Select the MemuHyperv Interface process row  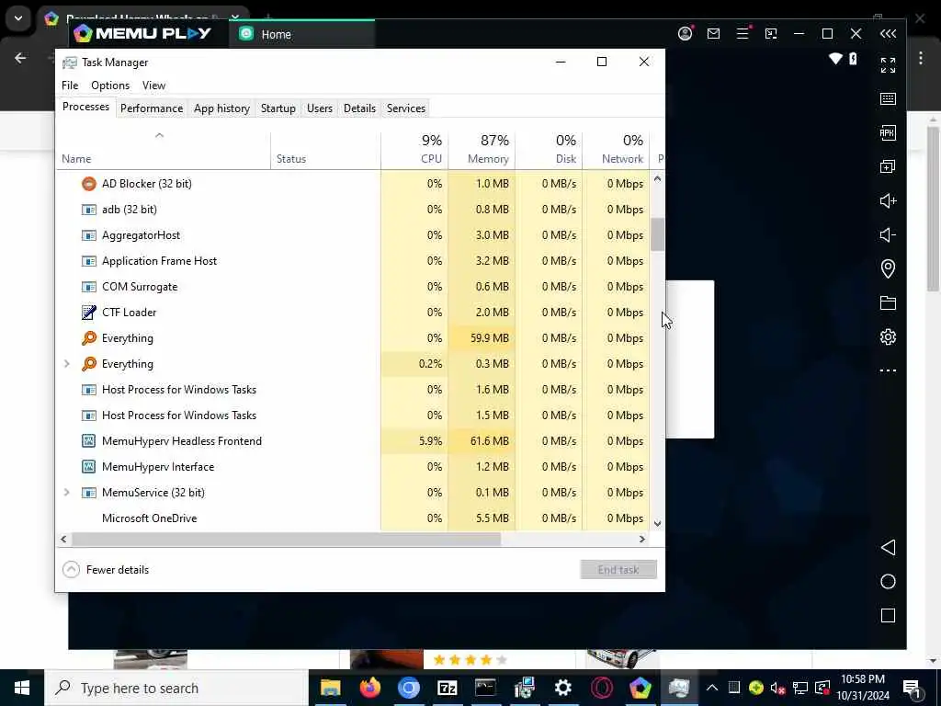click(x=354, y=467)
